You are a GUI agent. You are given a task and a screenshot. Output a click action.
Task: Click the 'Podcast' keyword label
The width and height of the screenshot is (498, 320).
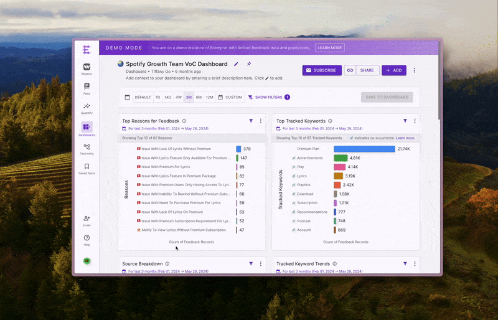pyautogui.click(x=304, y=221)
